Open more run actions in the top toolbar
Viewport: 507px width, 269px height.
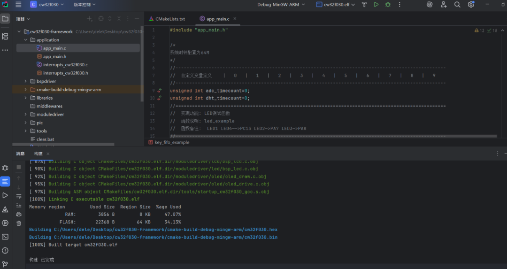click(399, 5)
